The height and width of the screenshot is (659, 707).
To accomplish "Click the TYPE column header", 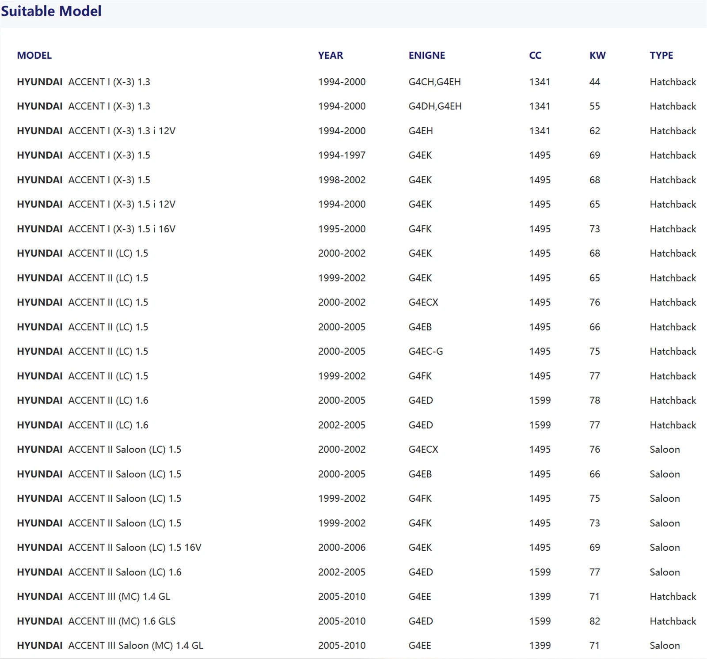I will tap(661, 55).
